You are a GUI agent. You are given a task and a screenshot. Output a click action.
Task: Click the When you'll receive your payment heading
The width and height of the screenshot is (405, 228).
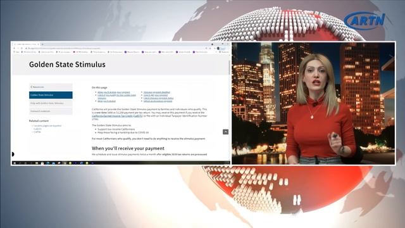coord(128,148)
